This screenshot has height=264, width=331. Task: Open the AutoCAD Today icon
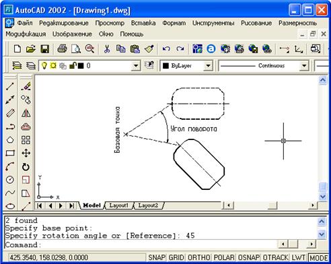211,48
